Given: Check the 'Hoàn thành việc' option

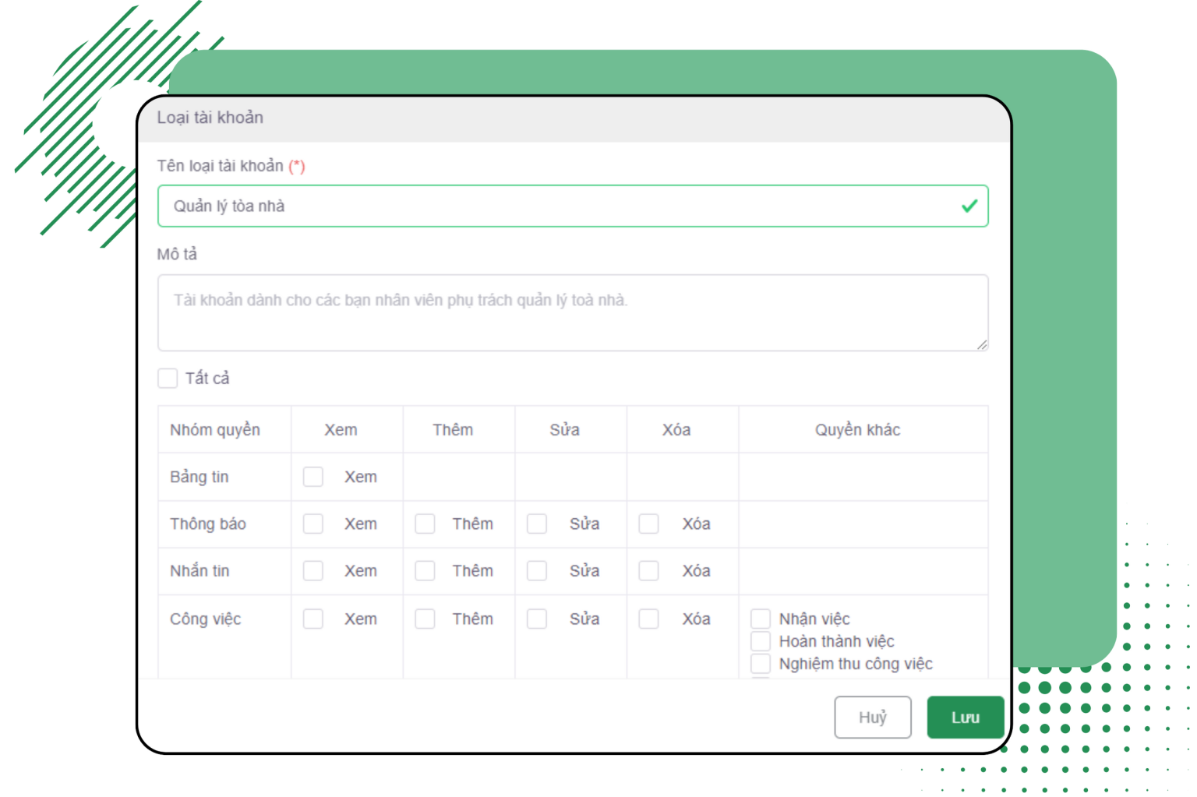Looking at the screenshot, I should coord(761,641).
